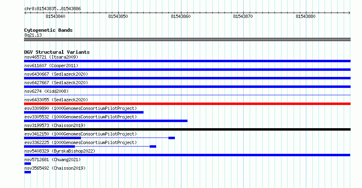This screenshot has width=362, height=188.
Task: Select the red nsv6433055 variant bar
Action: (x=187, y=104)
